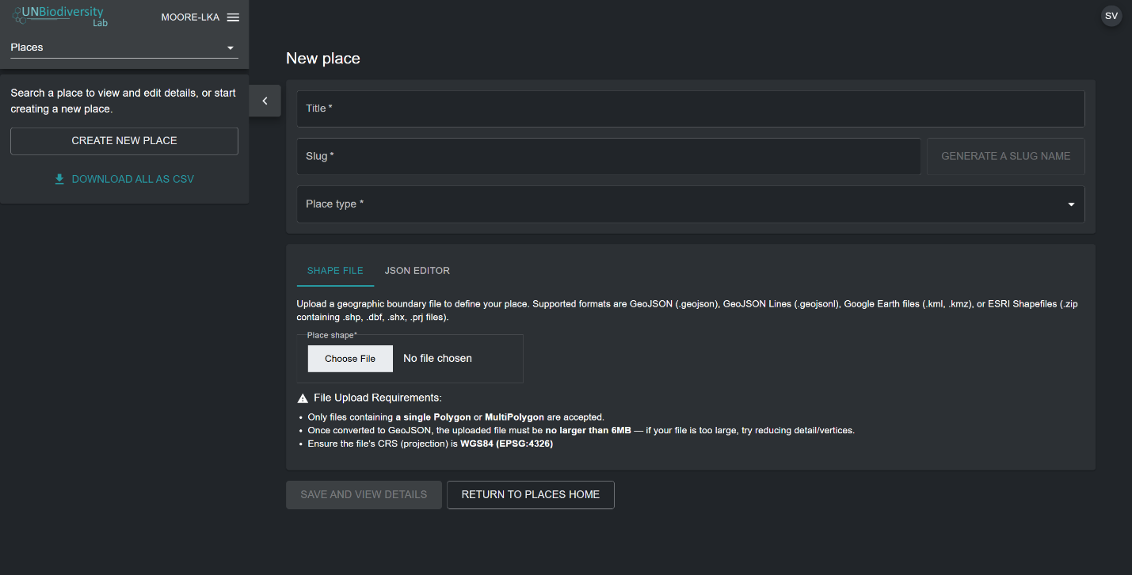The width and height of the screenshot is (1132, 575).
Task: Click the warning triangle icon by File Upload Requirements
Action: pyautogui.click(x=303, y=398)
